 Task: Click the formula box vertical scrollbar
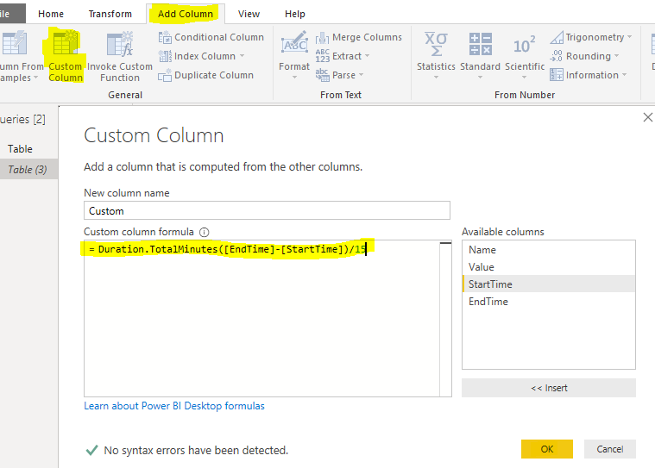[445, 318]
